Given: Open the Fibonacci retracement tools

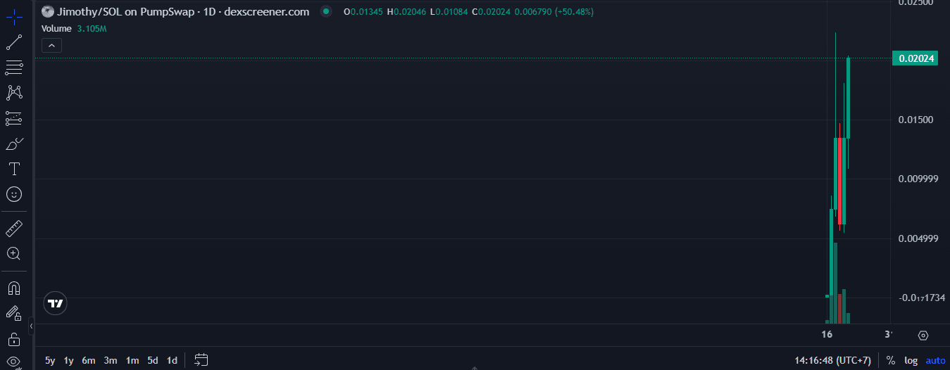Looking at the screenshot, I should (x=14, y=68).
